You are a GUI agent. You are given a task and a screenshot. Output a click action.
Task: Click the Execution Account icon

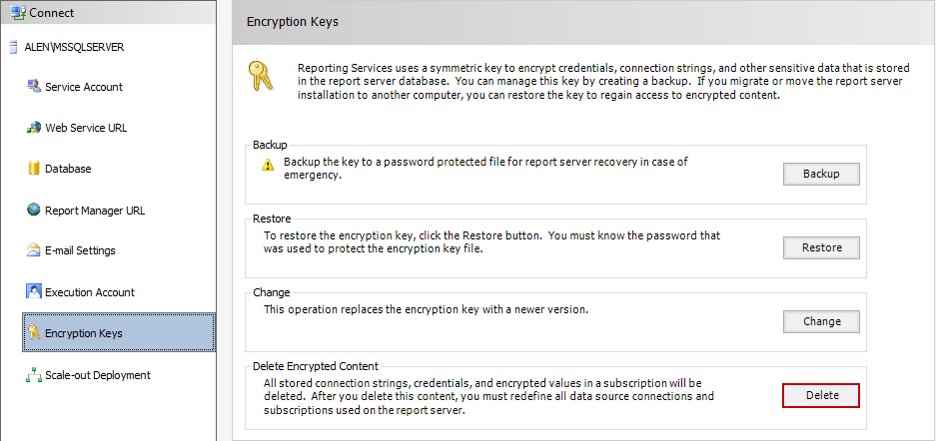pyautogui.click(x=34, y=292)
